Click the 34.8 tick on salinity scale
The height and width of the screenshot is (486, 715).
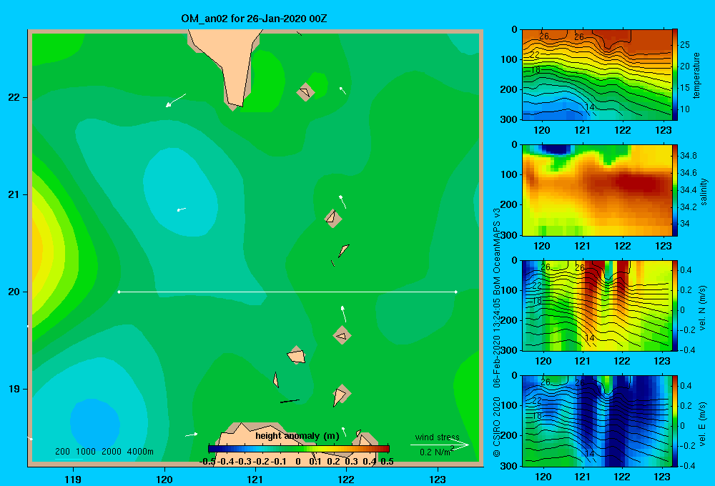click(688, 156)
